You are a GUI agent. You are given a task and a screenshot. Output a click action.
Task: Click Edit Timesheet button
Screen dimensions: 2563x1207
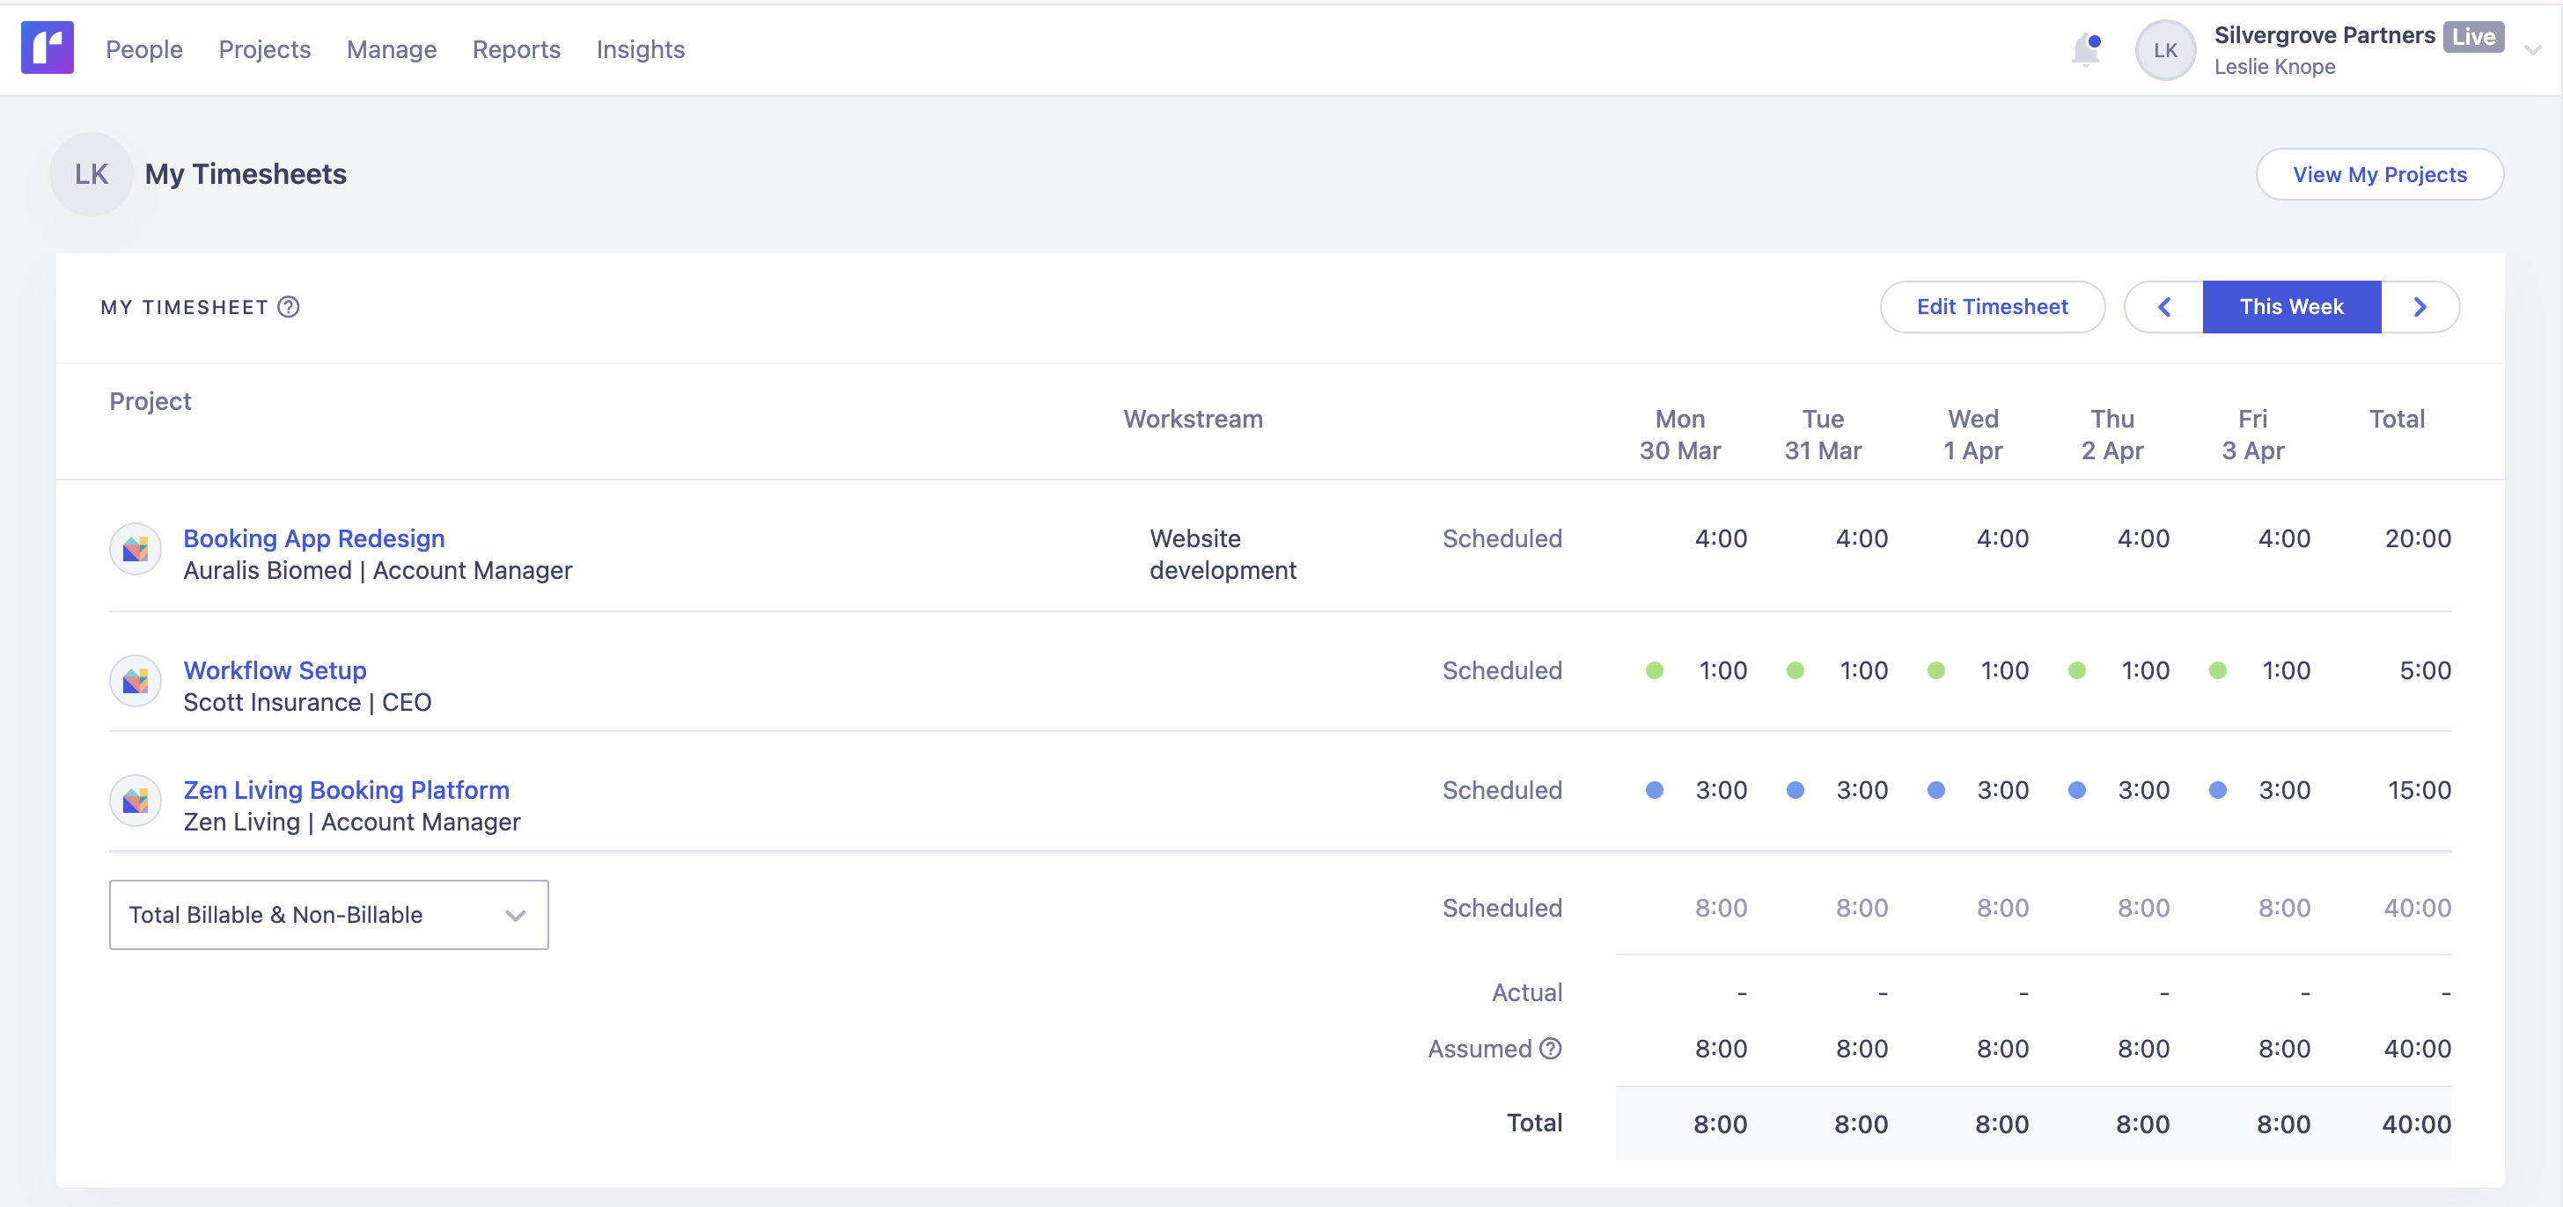[x=1992, y=307]
